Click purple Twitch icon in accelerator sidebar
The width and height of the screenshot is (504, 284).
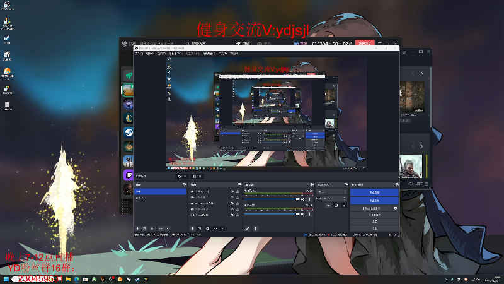coord(129,175)
